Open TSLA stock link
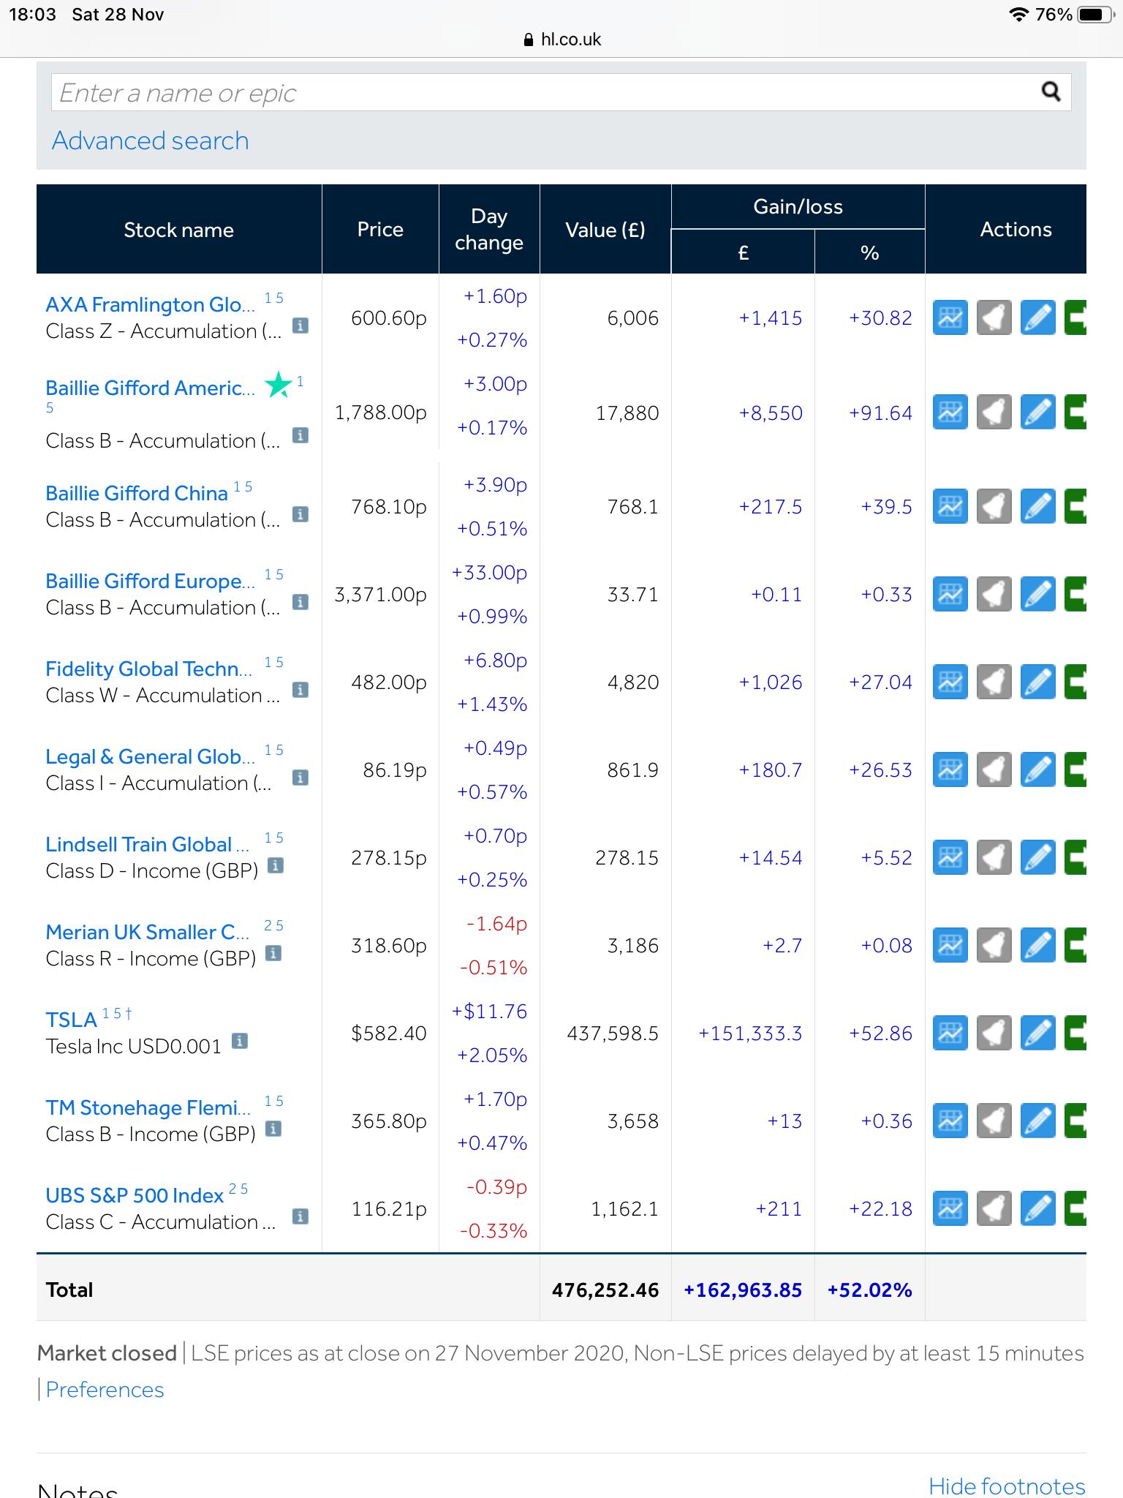Image resolution: width=1123 pixels, height=1498 pixels. coord(71,1020)
